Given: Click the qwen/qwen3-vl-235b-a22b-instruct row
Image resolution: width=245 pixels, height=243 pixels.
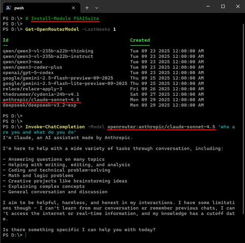Looking at the screenshot, I should pyautogui.click(x=103, y=56).
